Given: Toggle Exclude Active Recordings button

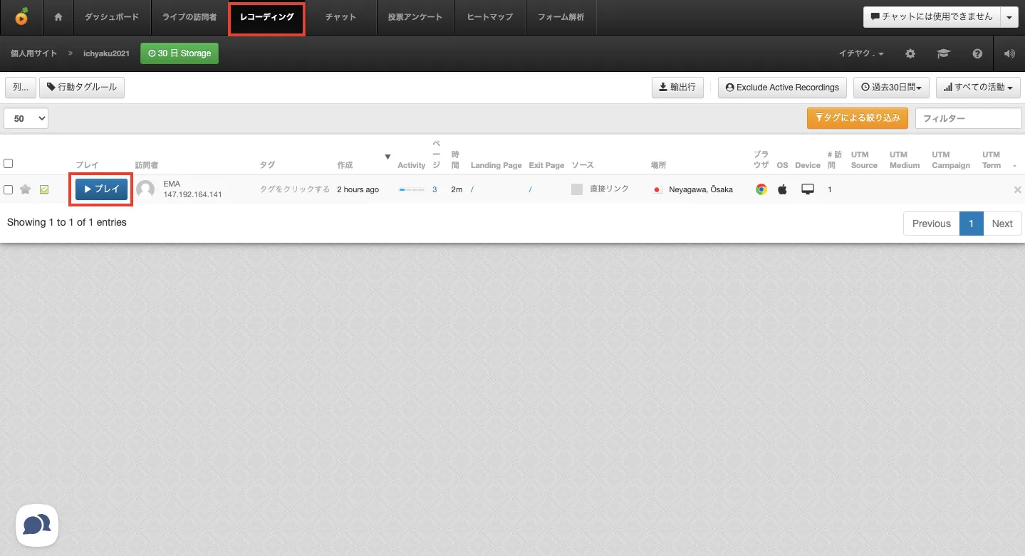Looking at the screenshot, I should pyautogui.click(x=782, y=88).
